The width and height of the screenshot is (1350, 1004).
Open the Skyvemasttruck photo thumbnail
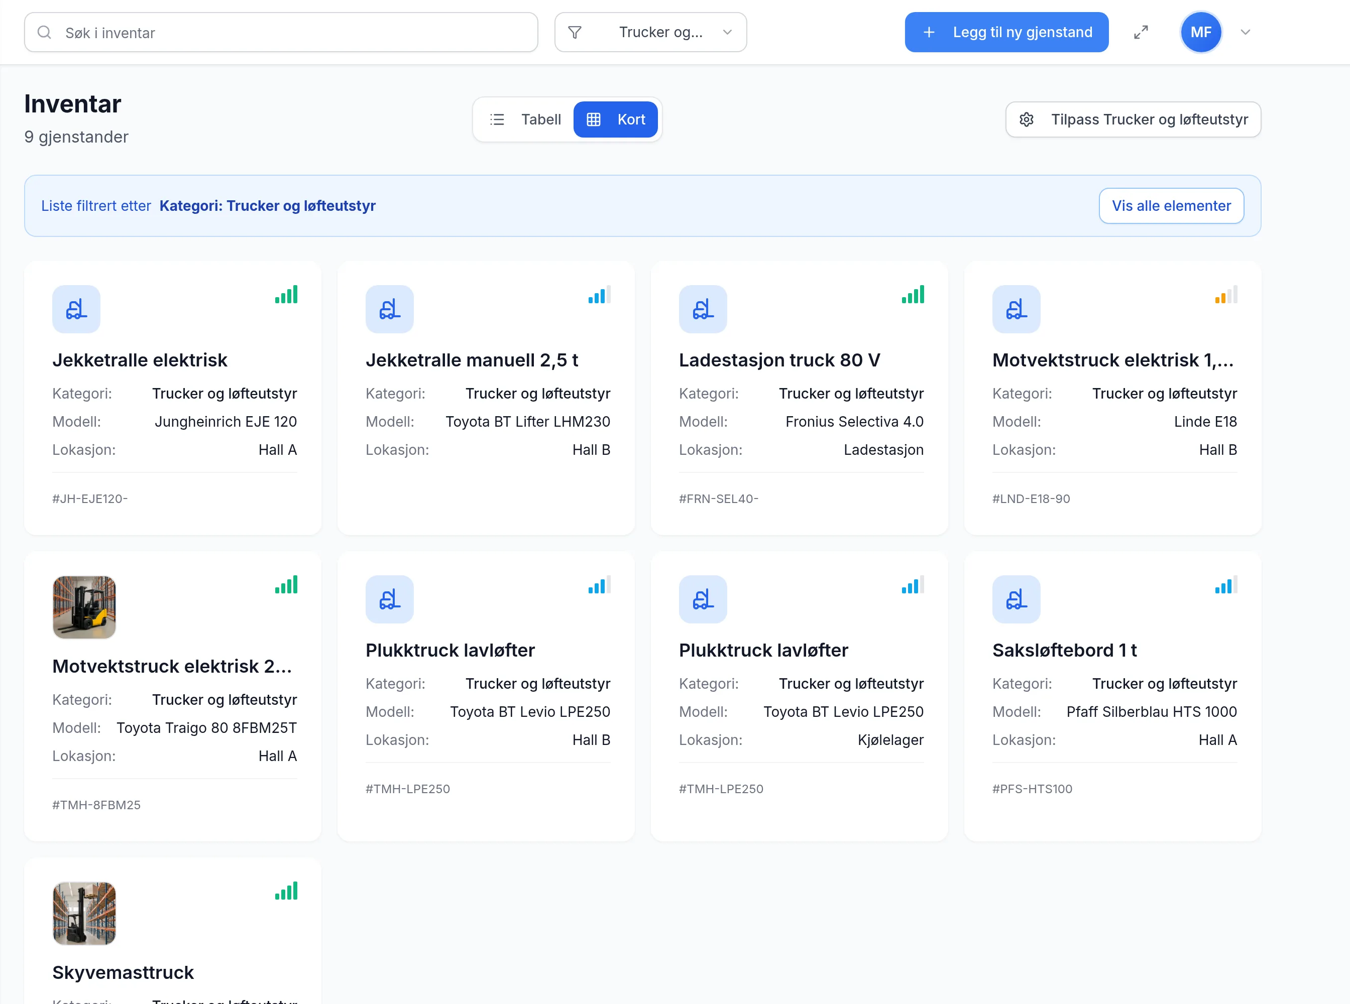click(84, 914)
